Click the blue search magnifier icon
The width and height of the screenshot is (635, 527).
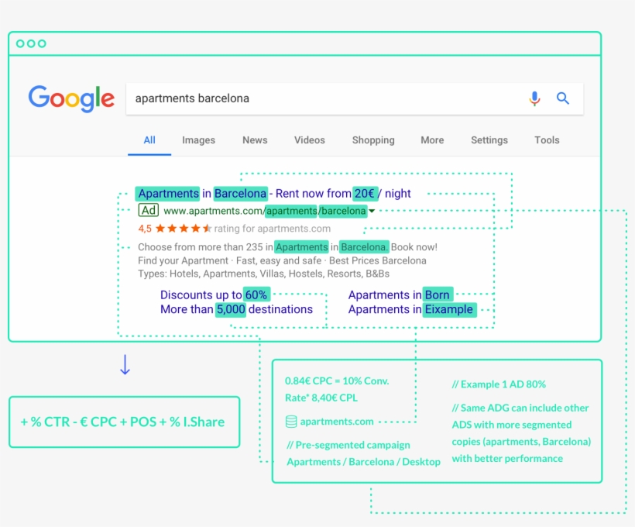(562, 98)
